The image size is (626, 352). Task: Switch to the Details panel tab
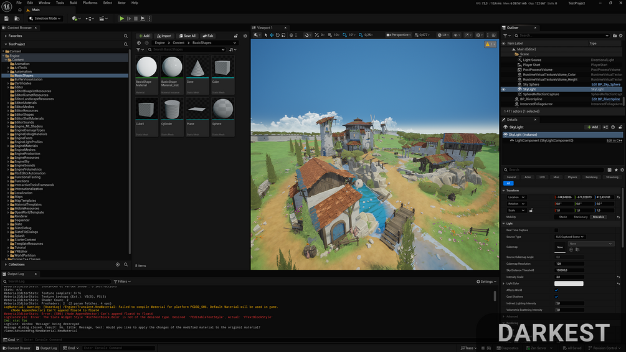click(x=512, y=120)
